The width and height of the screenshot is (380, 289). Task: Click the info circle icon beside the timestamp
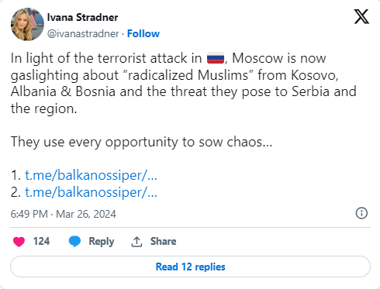pyautogui.click(x=361, y=213)
